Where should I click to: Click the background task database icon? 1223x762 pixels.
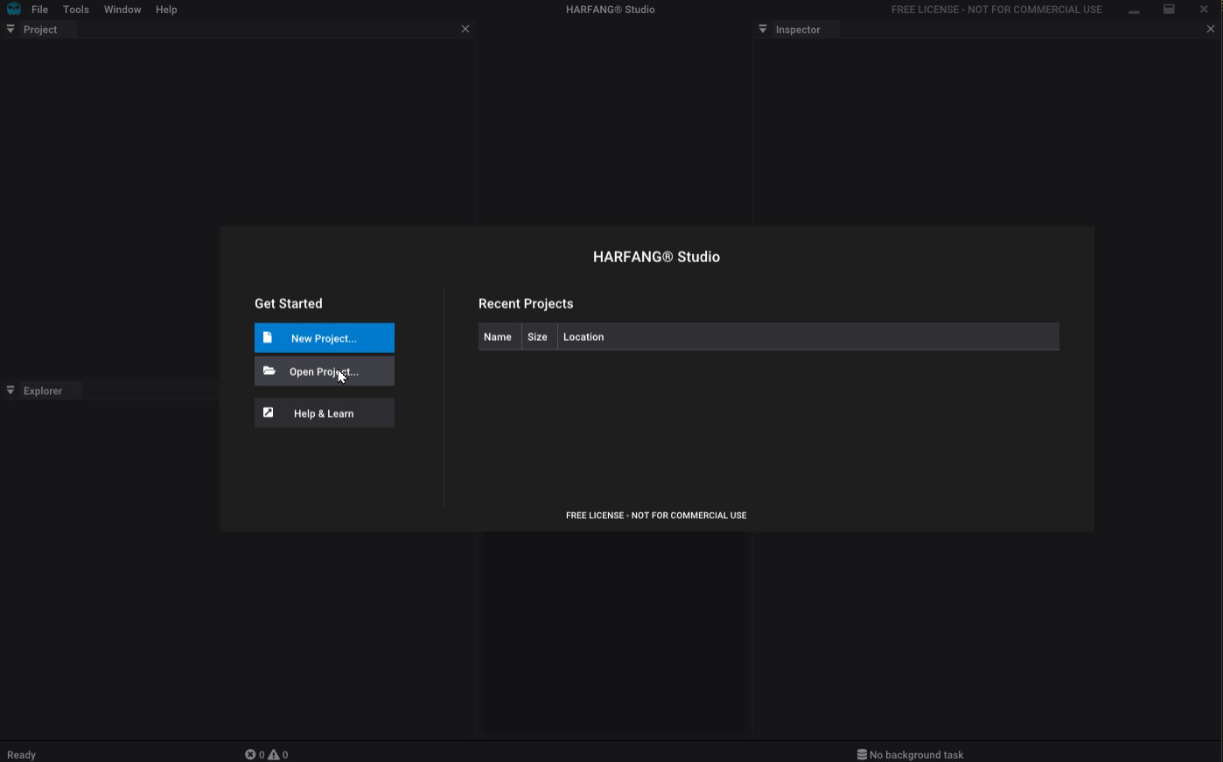click(862, 755)
